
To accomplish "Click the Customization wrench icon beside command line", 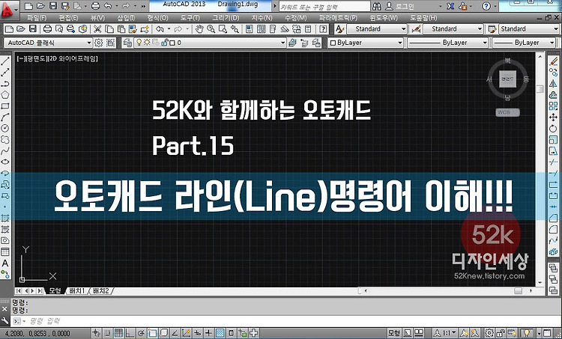I will tap(4, 320).
